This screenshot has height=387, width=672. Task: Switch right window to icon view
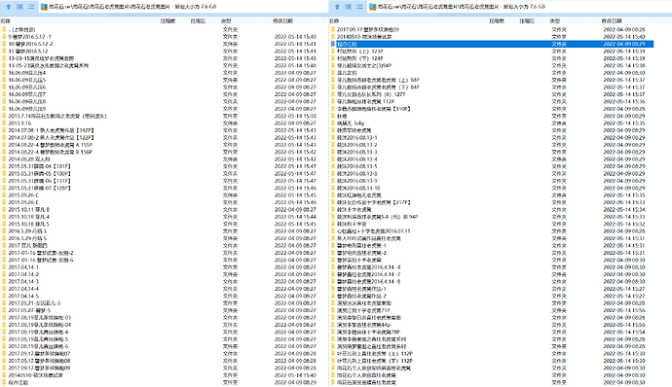349,7
